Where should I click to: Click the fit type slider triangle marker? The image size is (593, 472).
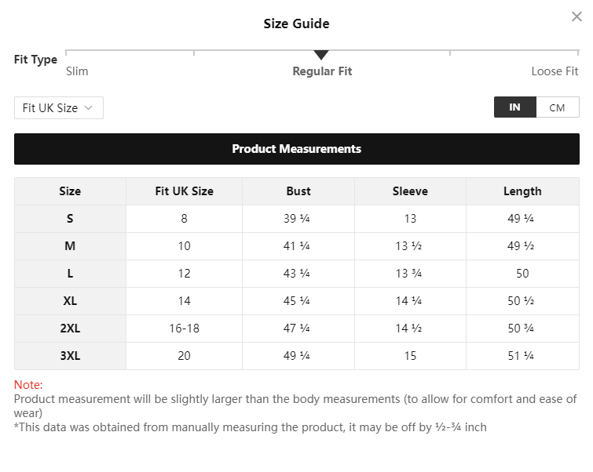[x=321, y=55]
